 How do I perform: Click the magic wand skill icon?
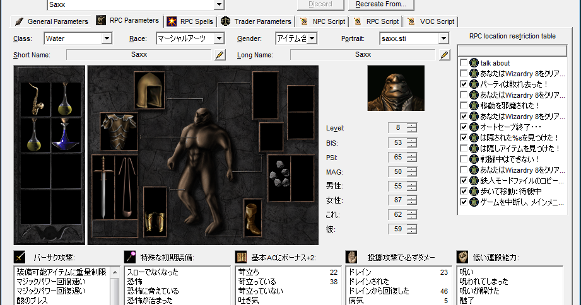pos(130,256)
